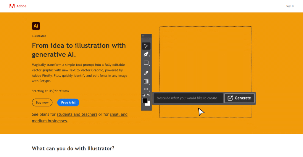Expand toolbar with double-arrow chevron
Image resolution: width=303 pixels, height=157 pixels.
point(144,36)
